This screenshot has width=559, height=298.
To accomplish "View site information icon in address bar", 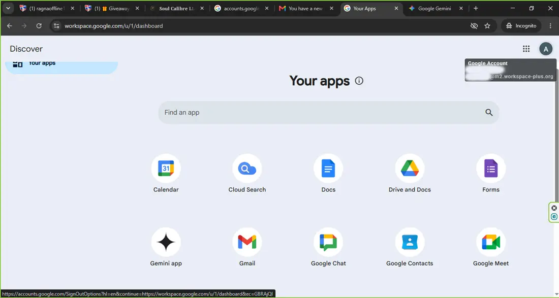I will tap(57, 25).
